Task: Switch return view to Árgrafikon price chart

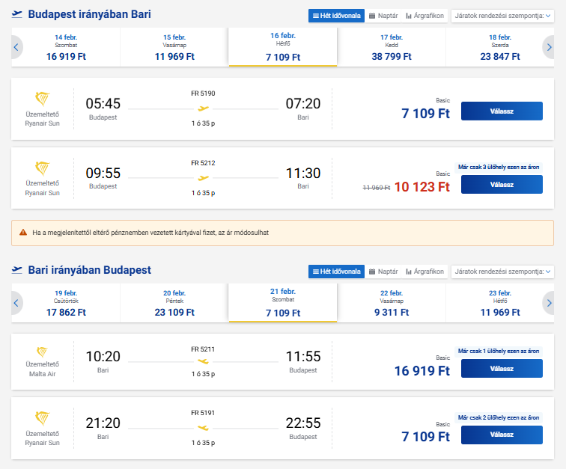Action: tap(424, 271)
